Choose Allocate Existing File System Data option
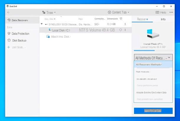The image size is (180, 121). point(153,92)
